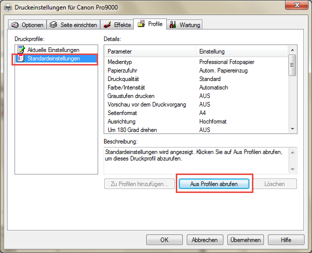The height and width of the screenshot is (253, 312).
Task: Switch to the Seite einrichten tab
Action: [73, 24]
